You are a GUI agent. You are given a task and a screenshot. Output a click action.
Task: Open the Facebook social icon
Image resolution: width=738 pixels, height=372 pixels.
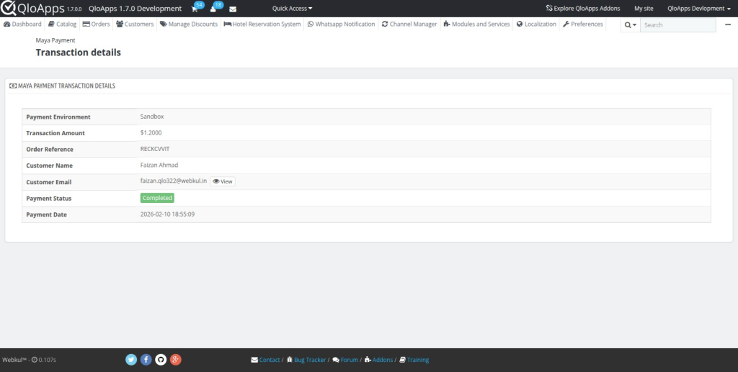point(146,360)
